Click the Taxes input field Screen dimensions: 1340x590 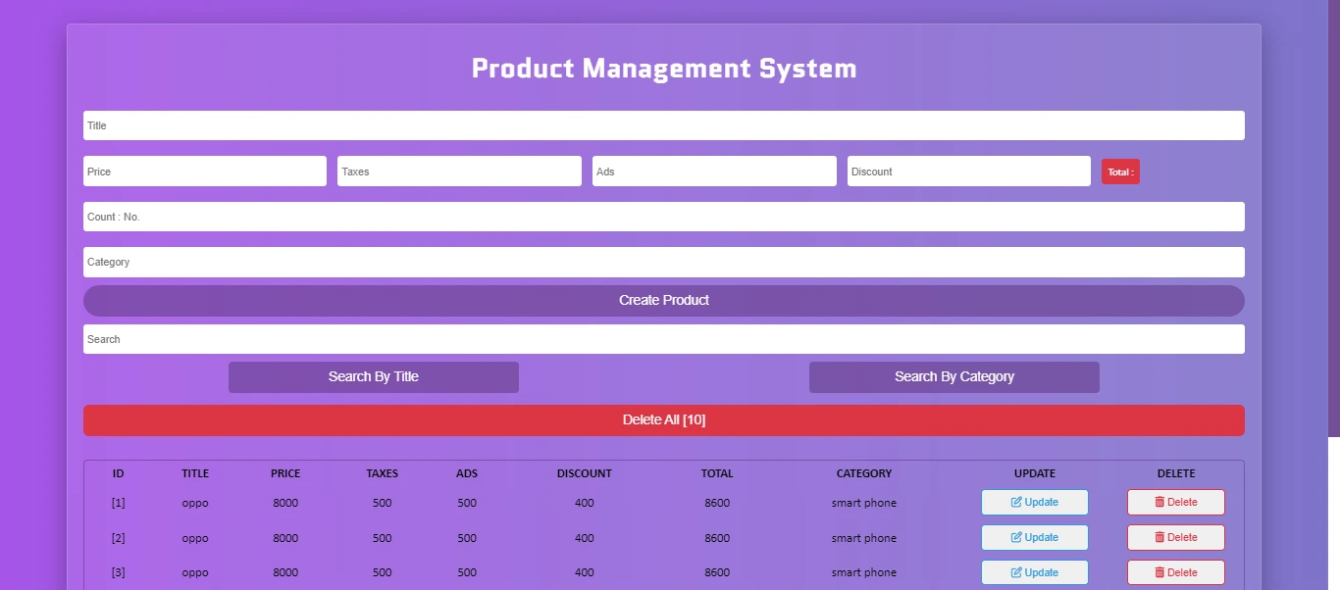[458, 171]
